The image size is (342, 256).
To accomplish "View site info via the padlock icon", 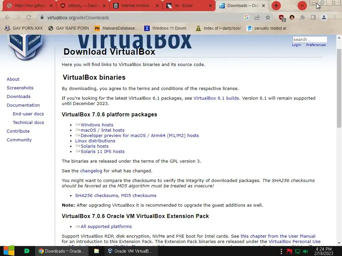I will pos(42,17).
